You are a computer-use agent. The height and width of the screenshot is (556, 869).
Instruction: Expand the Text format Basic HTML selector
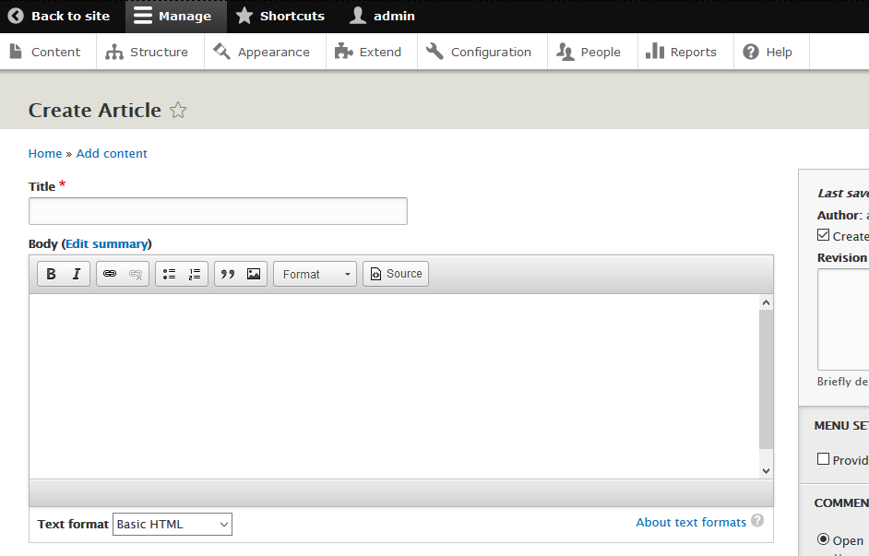[173, 525]
